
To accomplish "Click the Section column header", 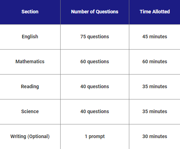I will click(30, 12).
